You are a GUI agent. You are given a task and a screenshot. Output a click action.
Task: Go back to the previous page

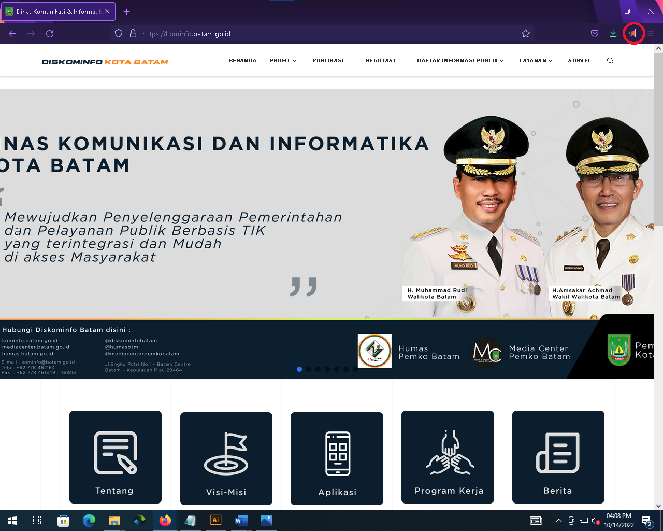click(12, 34)
